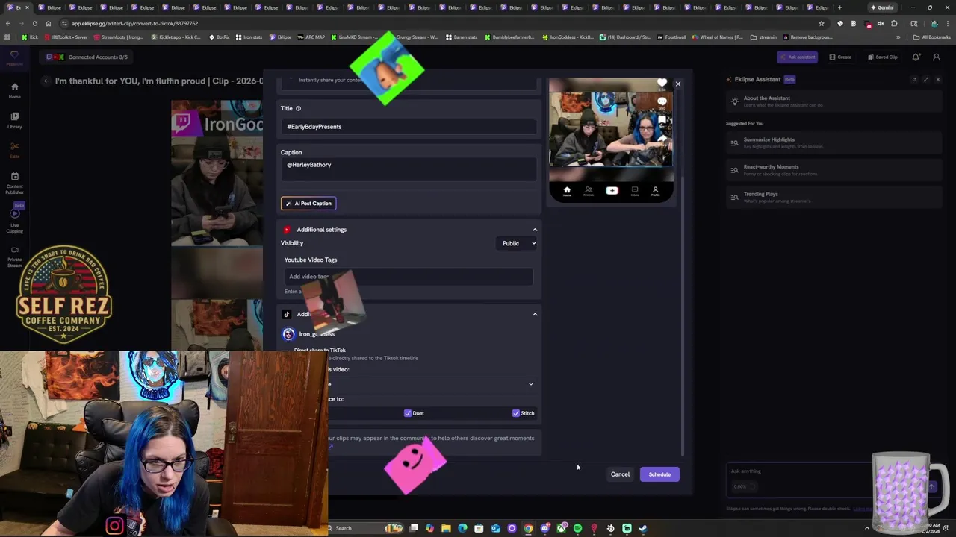Open the All Bookmarks folder
Screen dimensions: 956x537
tap(931, 37)
